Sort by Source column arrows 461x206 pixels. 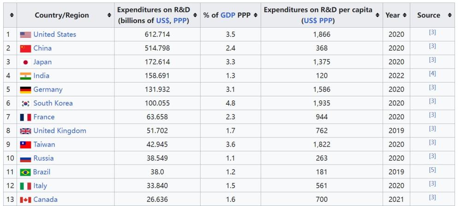click(x=449, y=15)
